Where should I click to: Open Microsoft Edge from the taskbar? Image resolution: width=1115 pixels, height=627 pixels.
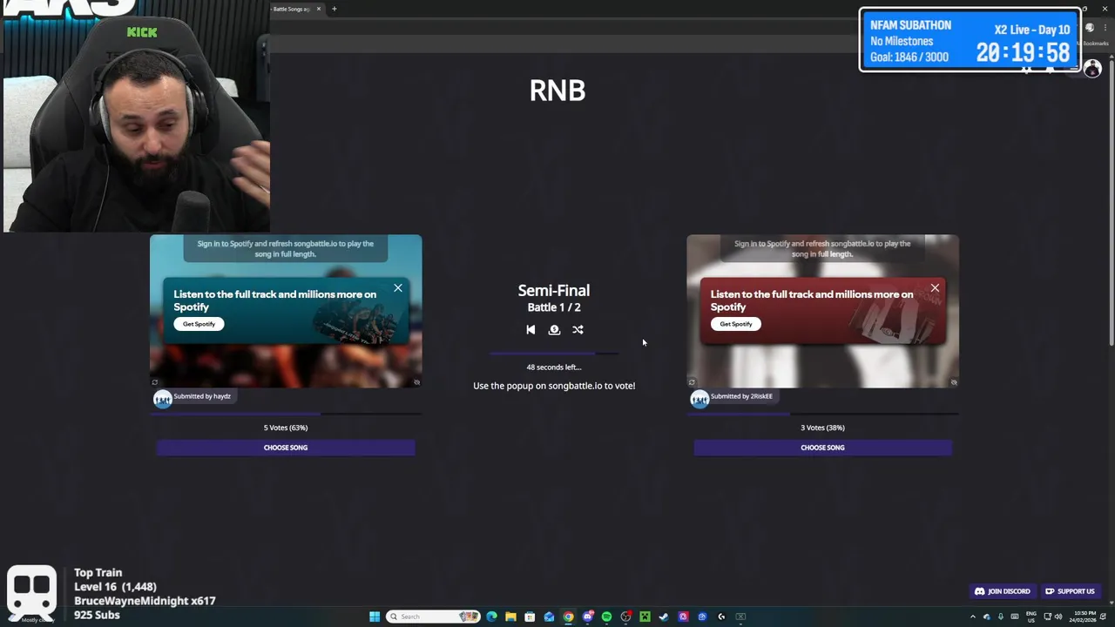coord(491,617)
